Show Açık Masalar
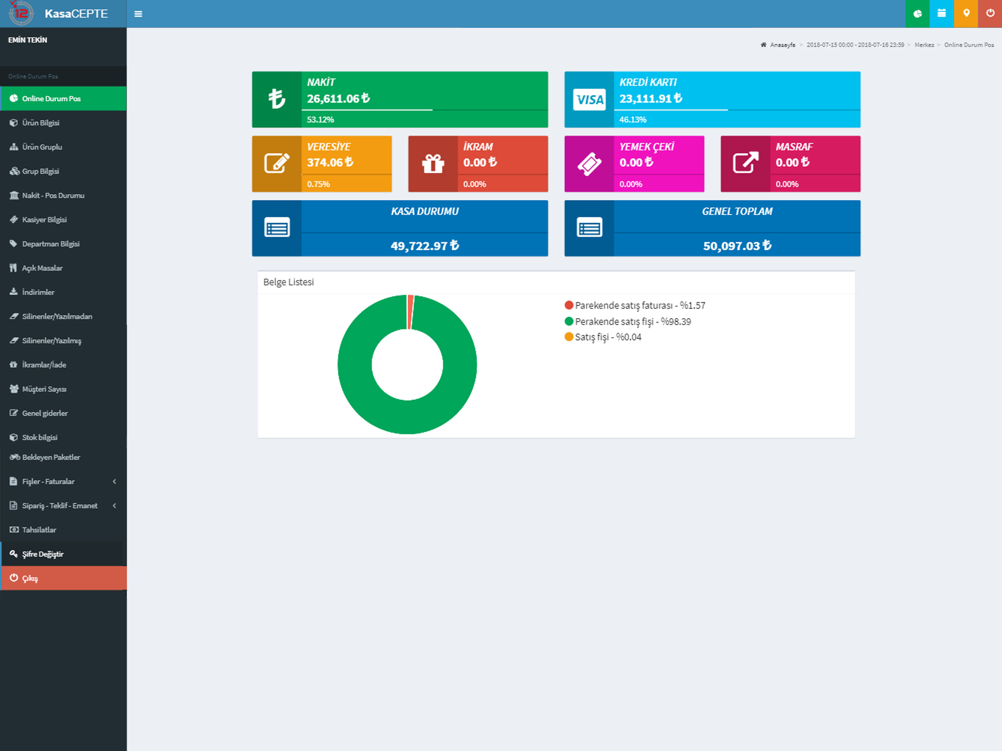This screenshot has width=1002, height=751. pos(63,268)
